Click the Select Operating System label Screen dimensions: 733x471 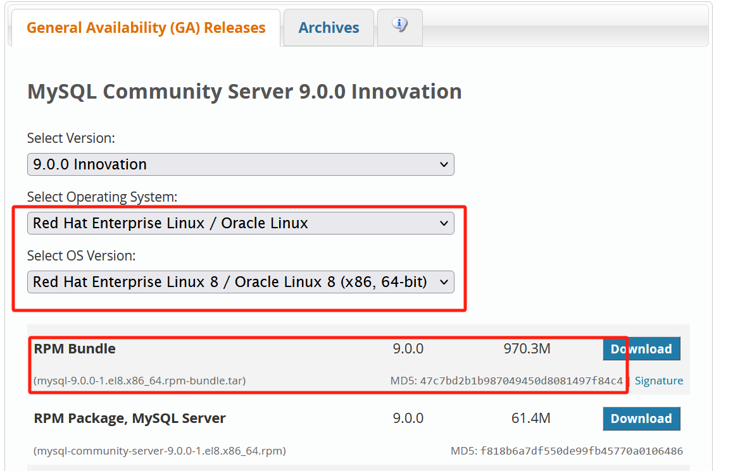coord(102,197)
